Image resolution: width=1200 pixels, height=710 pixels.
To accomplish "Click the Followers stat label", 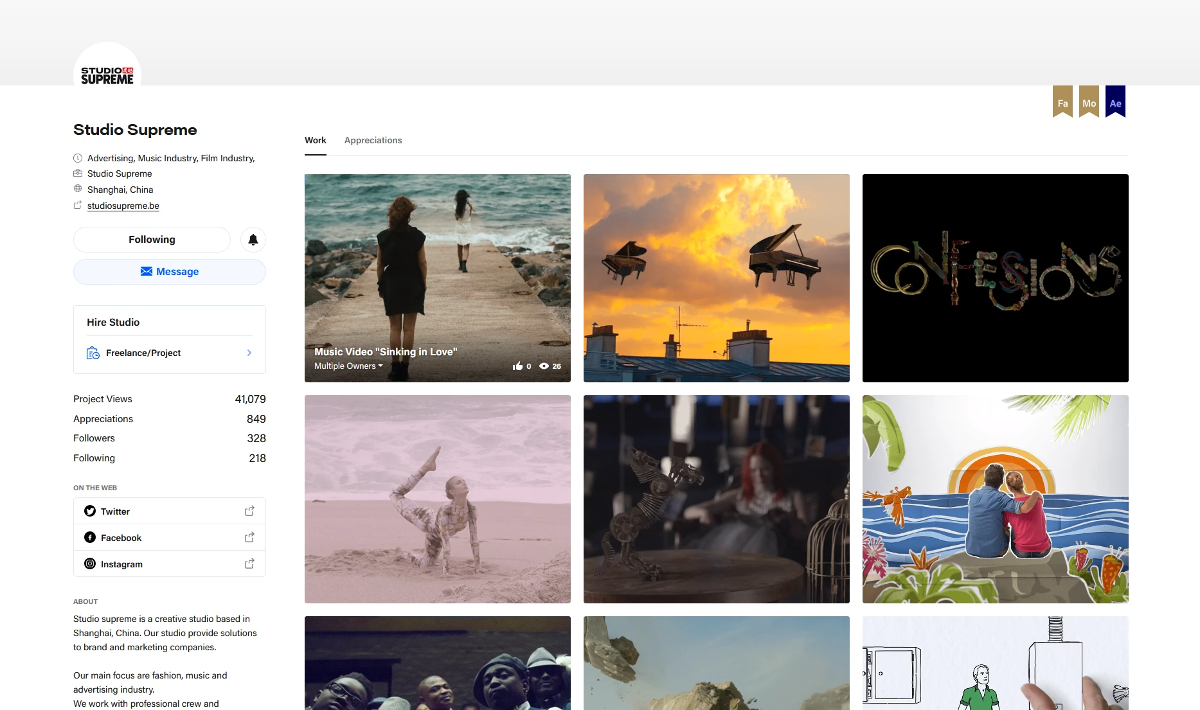I will point(94,438).
